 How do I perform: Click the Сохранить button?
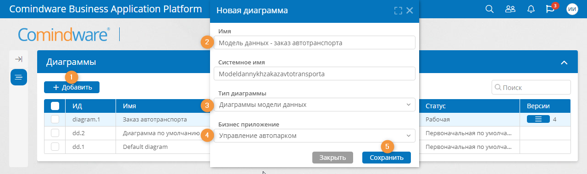(387, 158)
